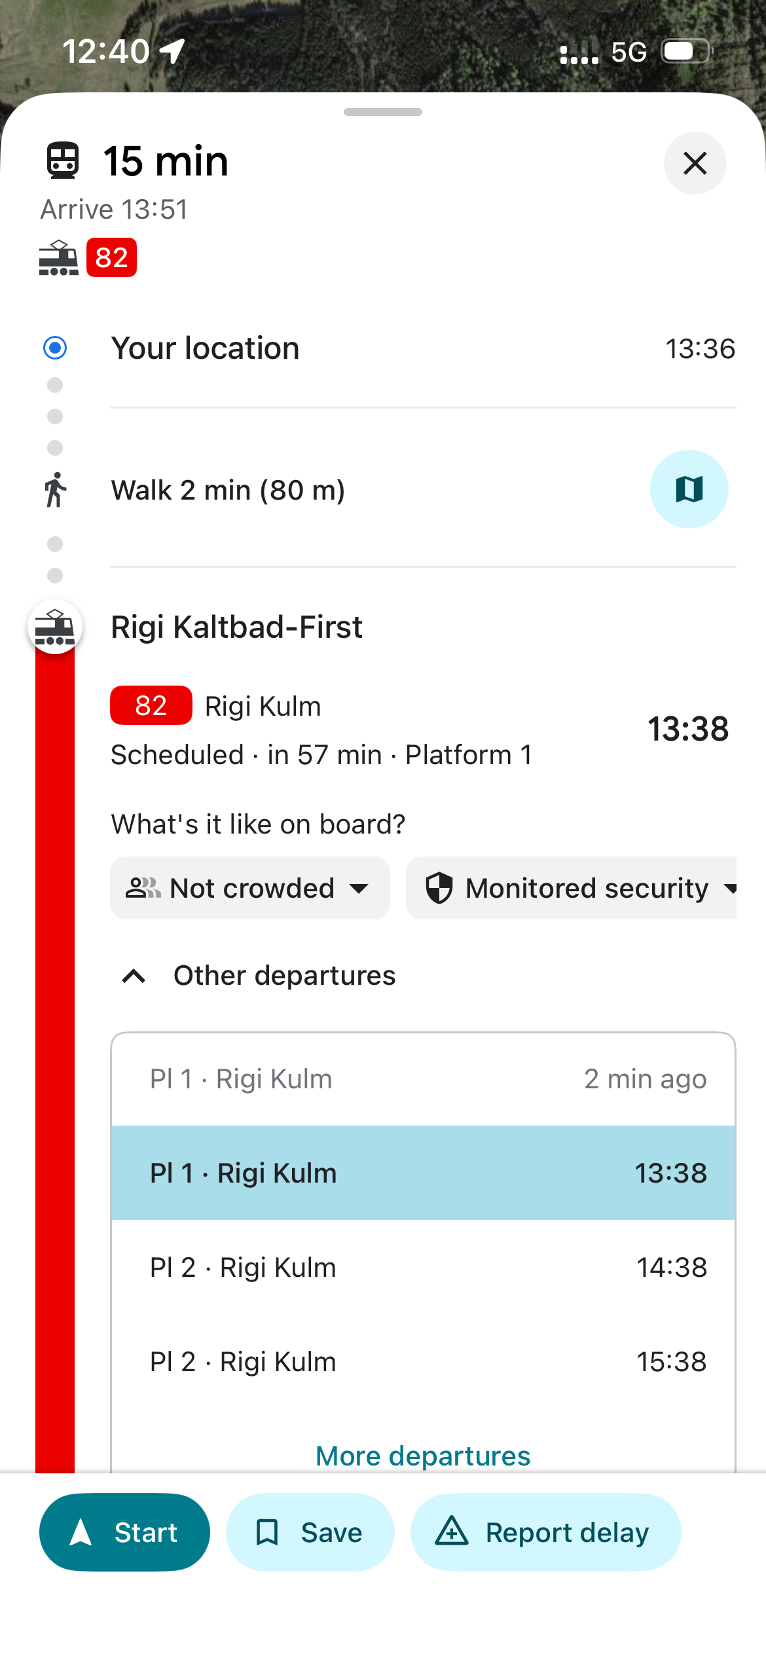
Task: Tap the walking person icon
Action: [56, 490]
